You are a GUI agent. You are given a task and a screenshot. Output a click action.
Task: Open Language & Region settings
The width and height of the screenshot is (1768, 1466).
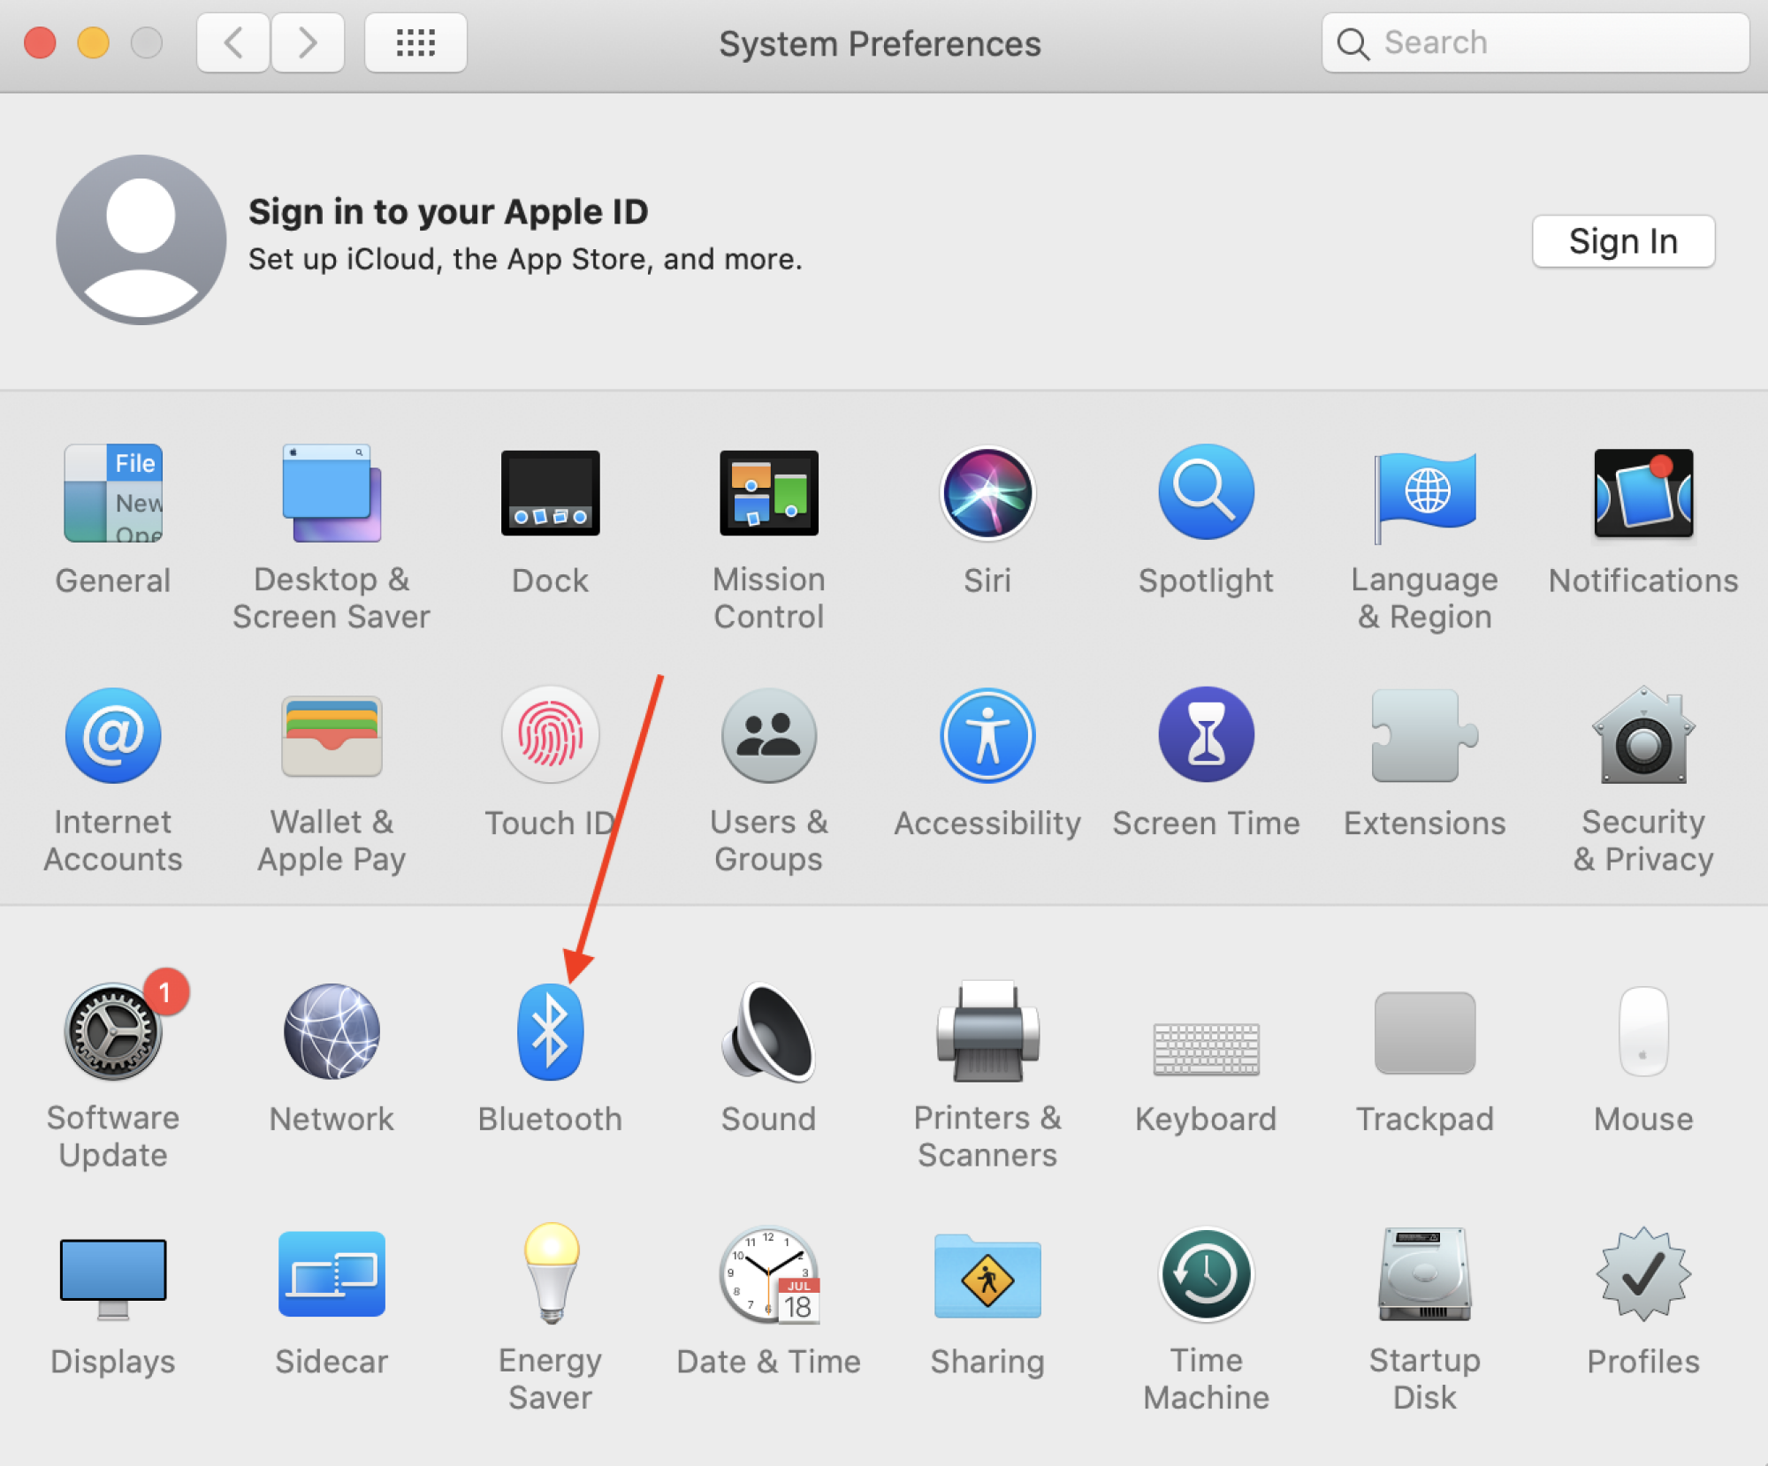point(1423,495)
